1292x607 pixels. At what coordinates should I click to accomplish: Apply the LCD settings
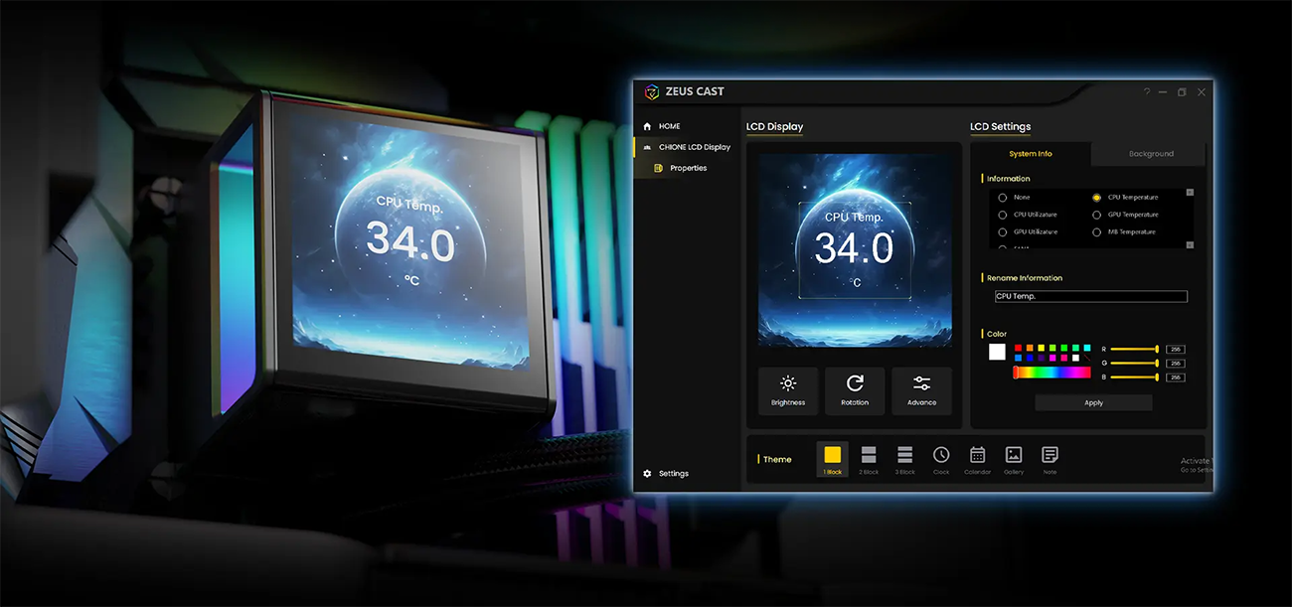coord(1093,403)
